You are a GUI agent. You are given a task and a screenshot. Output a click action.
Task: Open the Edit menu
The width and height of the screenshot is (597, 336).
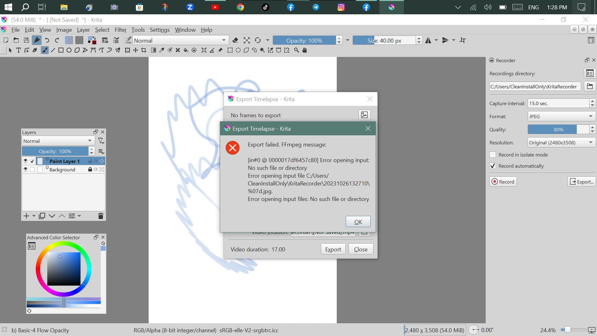tap(30, 30)
